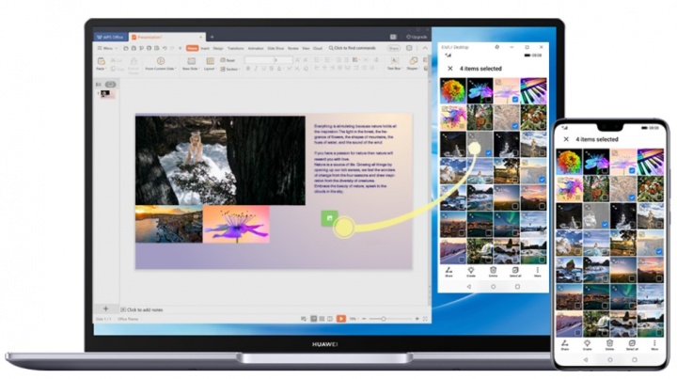This screenshot has width=677, height=379.
Task: Switch to Normal view in status bar
Action: coord(314,319)
